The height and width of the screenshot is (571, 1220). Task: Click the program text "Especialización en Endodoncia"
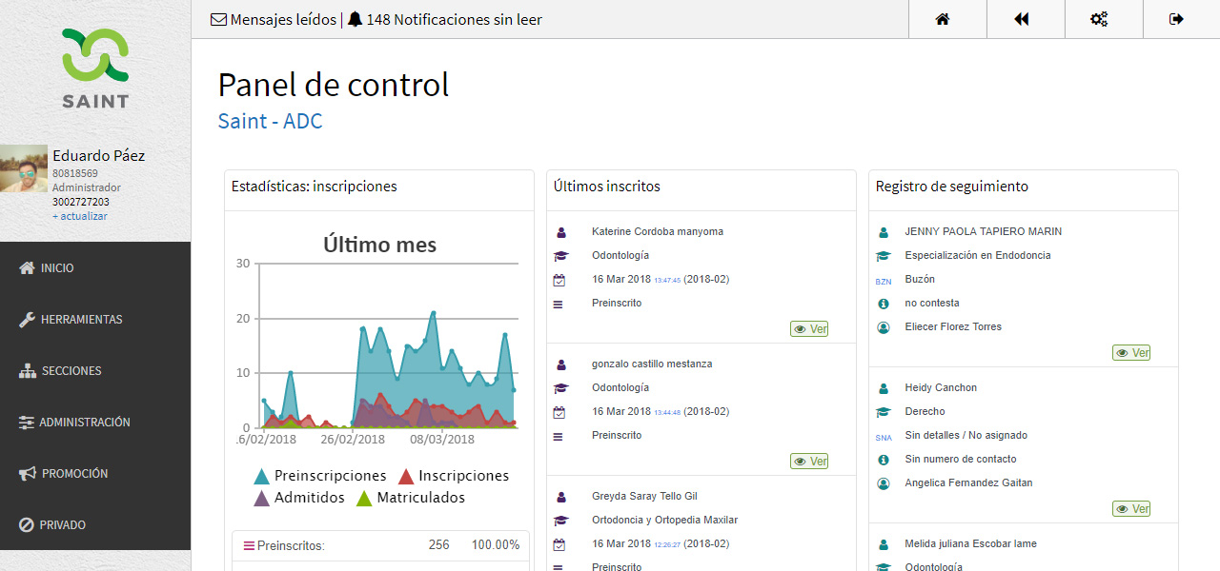[978, 256]
